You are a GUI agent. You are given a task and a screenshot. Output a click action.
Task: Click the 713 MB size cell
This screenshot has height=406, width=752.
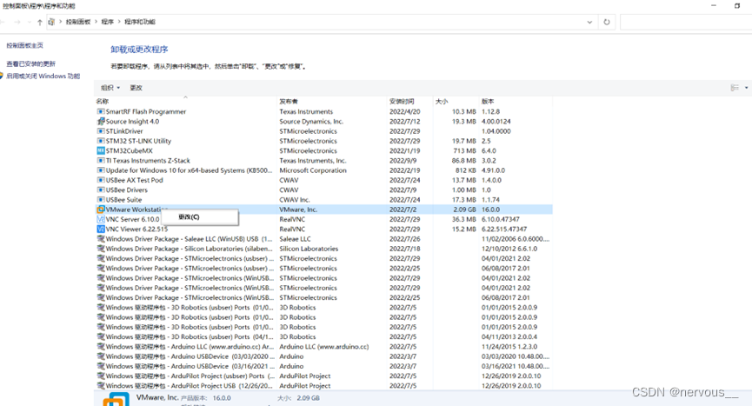464,150
